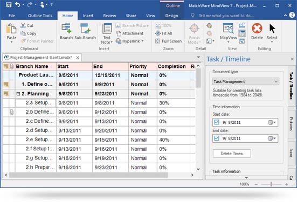Close the Task / Timeline panel
The width and height of the screenshot is (297, 202).
292,59
